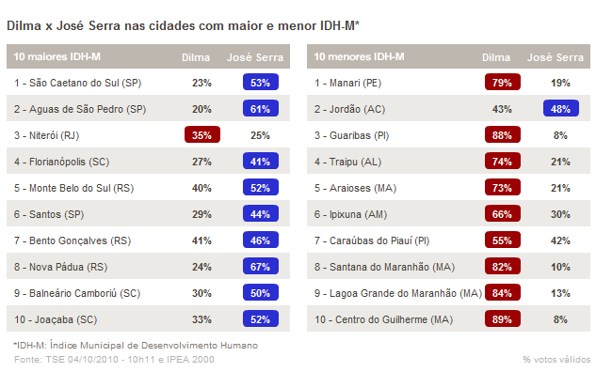Image resolution: width=596 pixels, height=372 pixels.
Task: Click the IDH-M footnote definition text
Action: click(x=136, y=346)
